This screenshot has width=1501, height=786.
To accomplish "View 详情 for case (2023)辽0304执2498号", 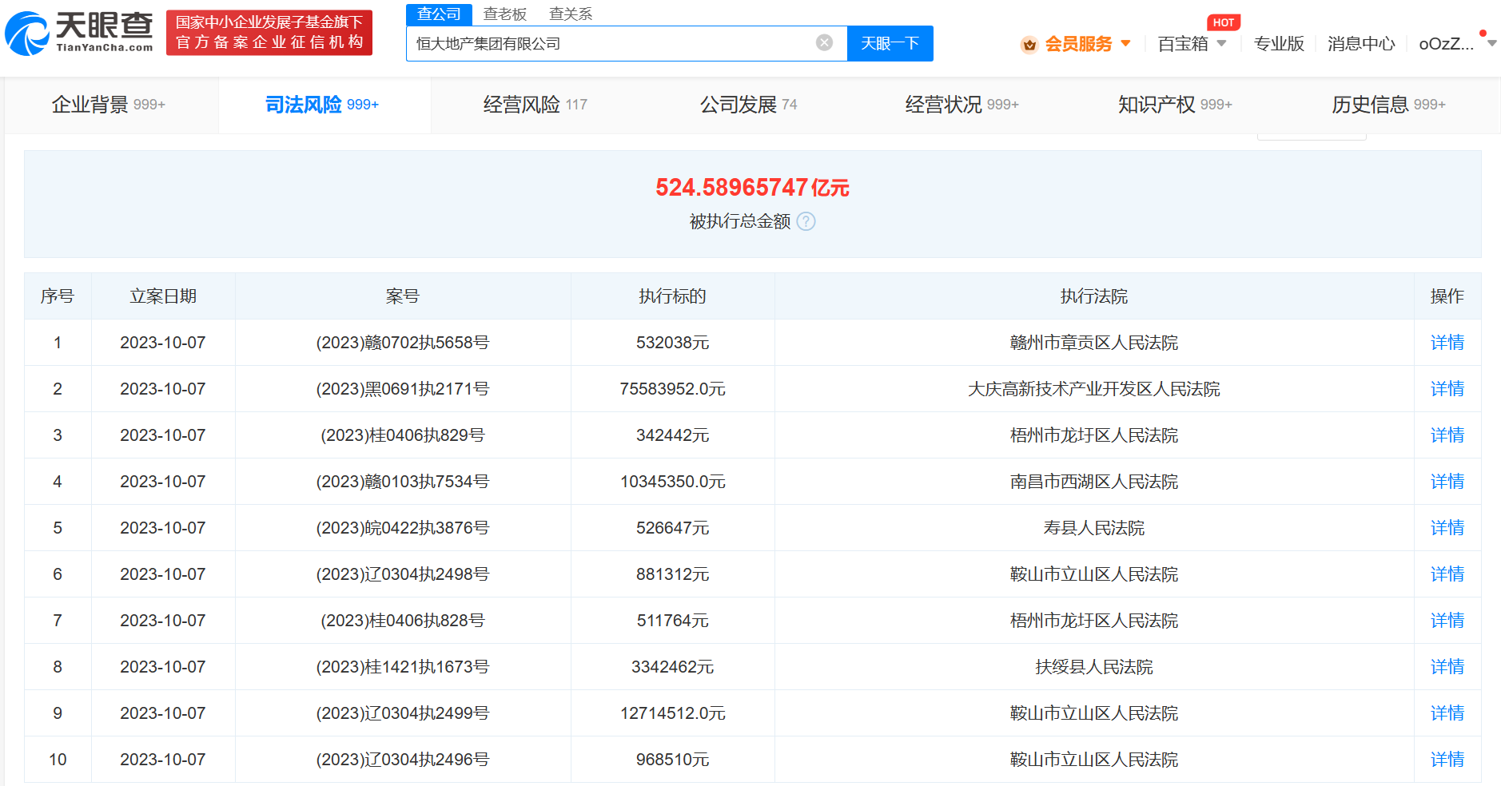I will [1447, 574].
